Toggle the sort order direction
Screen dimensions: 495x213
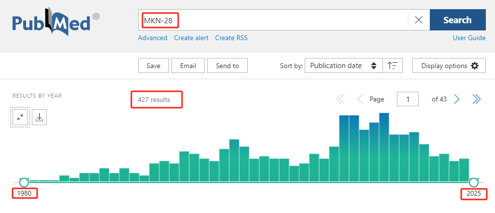(393, 66)
